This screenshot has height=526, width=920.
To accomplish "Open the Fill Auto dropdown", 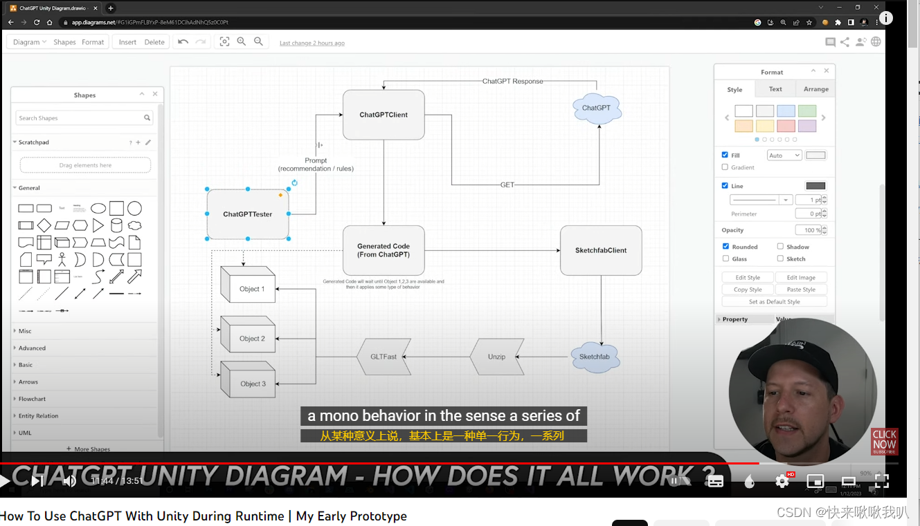I will tap(784, 156).
